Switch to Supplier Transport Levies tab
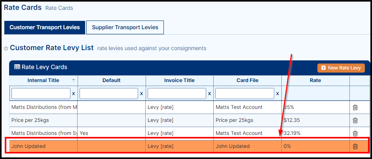This screenshot has width=372, height=159. [125, 28]
